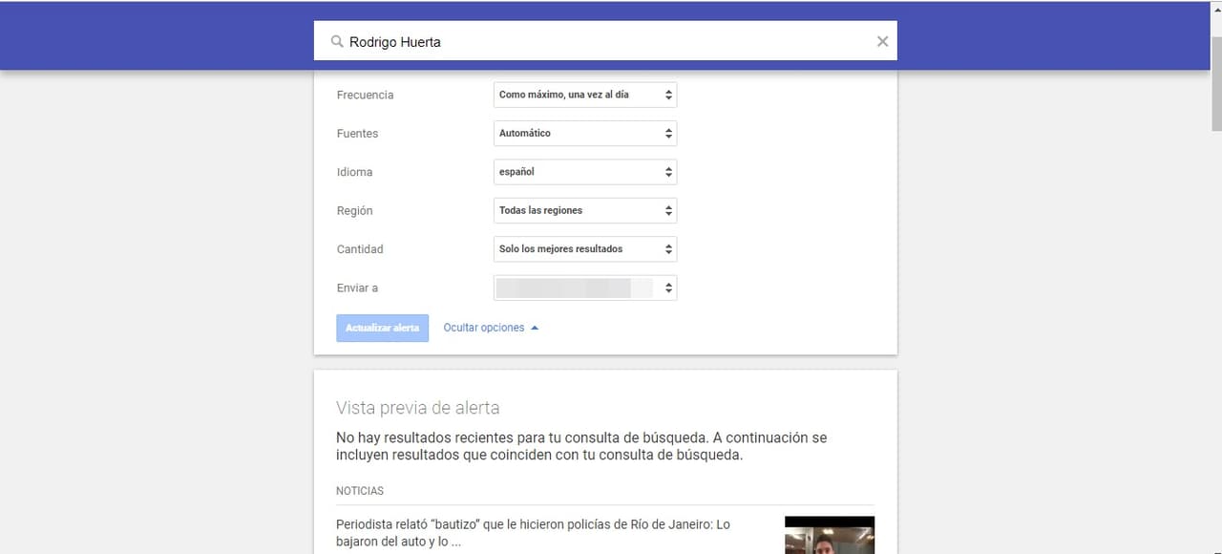Clear the search query with the X icon

[882, 41]
